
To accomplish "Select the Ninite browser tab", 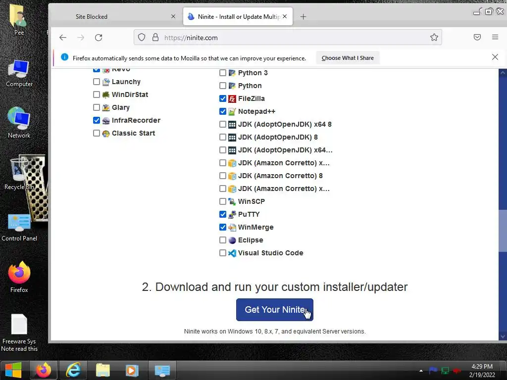I will pyautogui.click(x=238, y=16).
